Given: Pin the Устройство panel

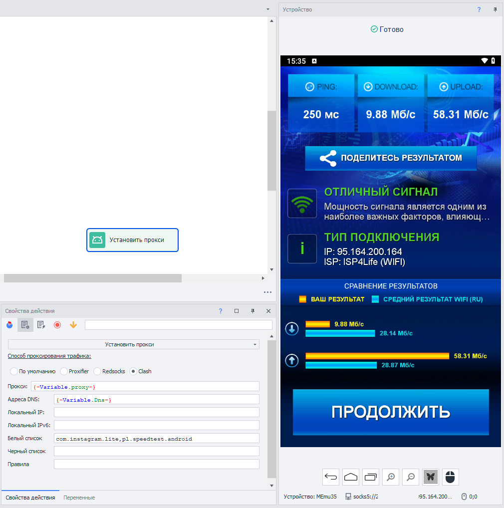Looking at the screenshot, I should point(495,9).
